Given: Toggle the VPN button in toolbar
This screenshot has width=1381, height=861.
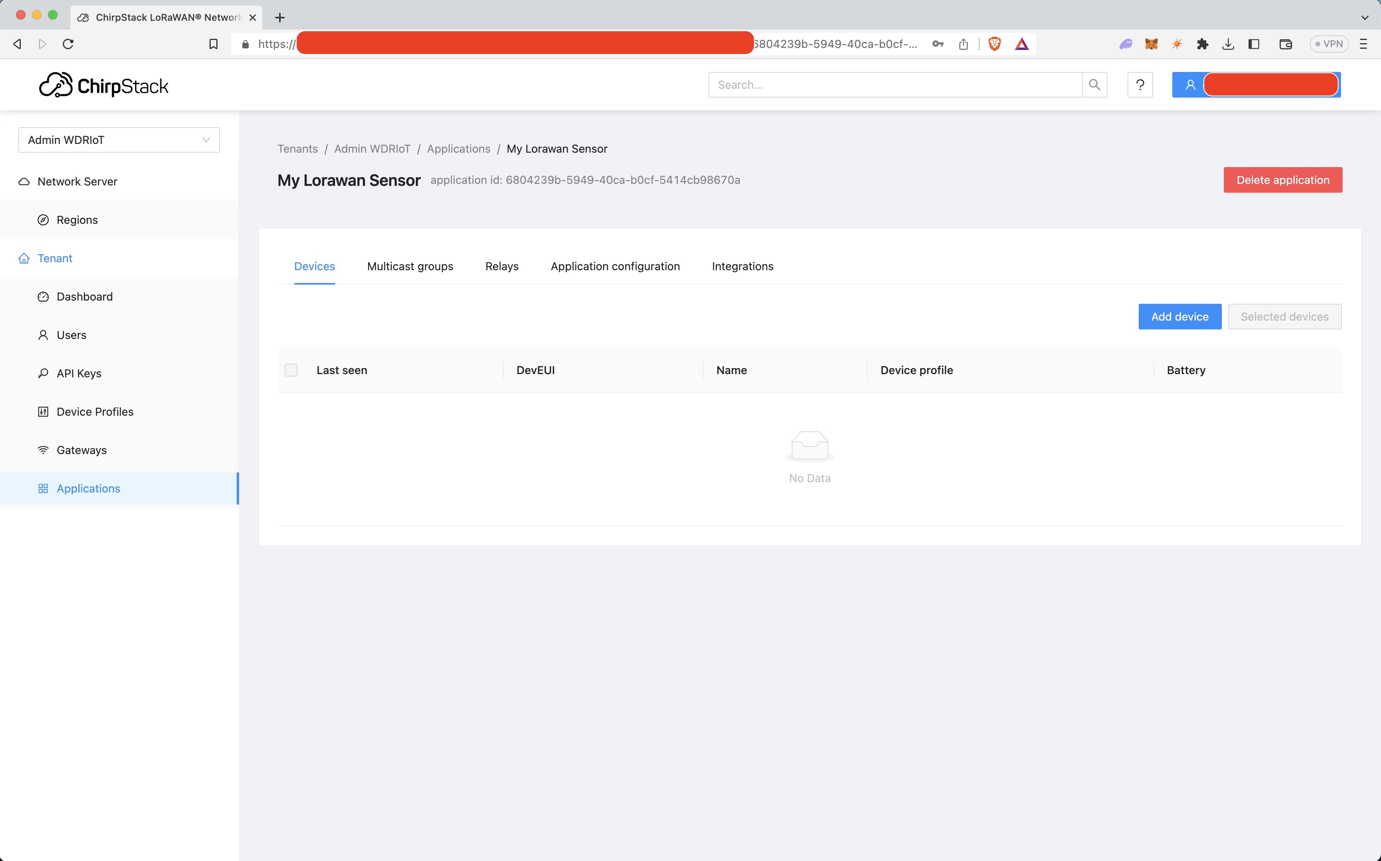Looking at the screenshot, I should (x=1329, y=44).
